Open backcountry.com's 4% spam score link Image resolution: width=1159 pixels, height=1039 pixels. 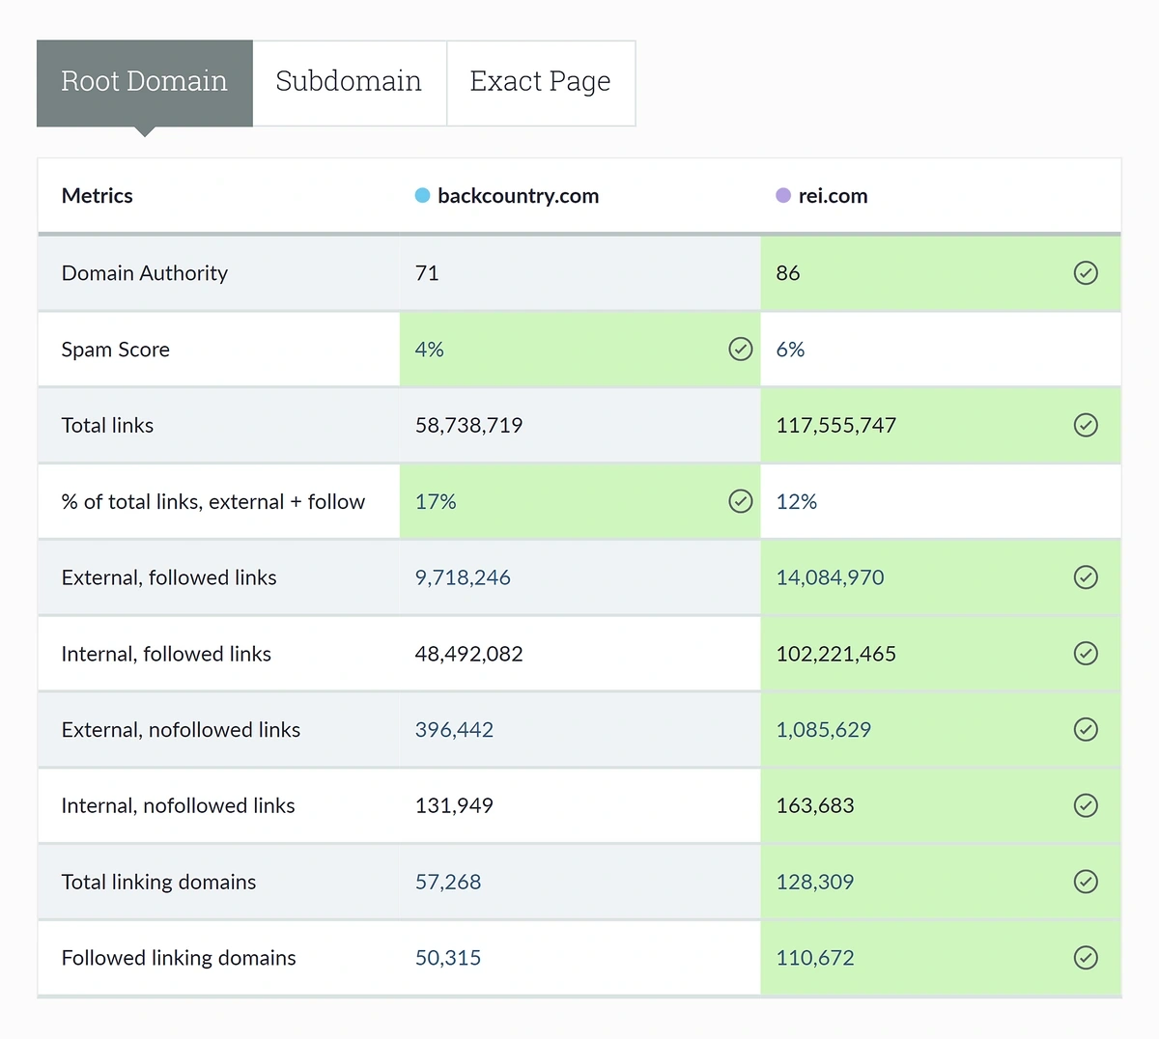coord(430,350)
